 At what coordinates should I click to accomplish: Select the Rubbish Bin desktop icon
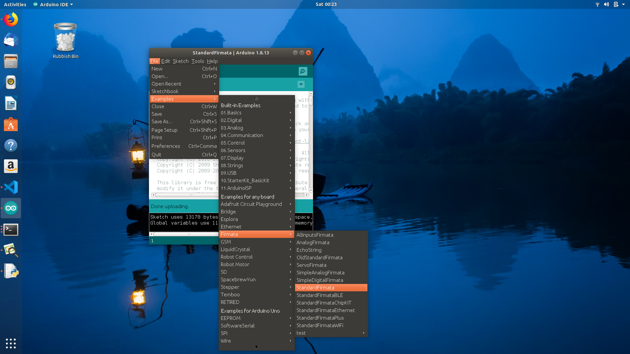65,41
